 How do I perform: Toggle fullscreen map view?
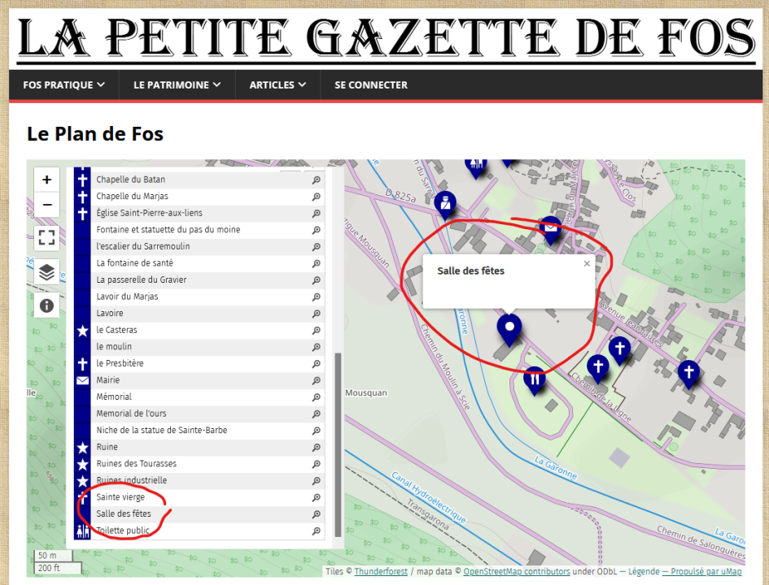point(46,237)
